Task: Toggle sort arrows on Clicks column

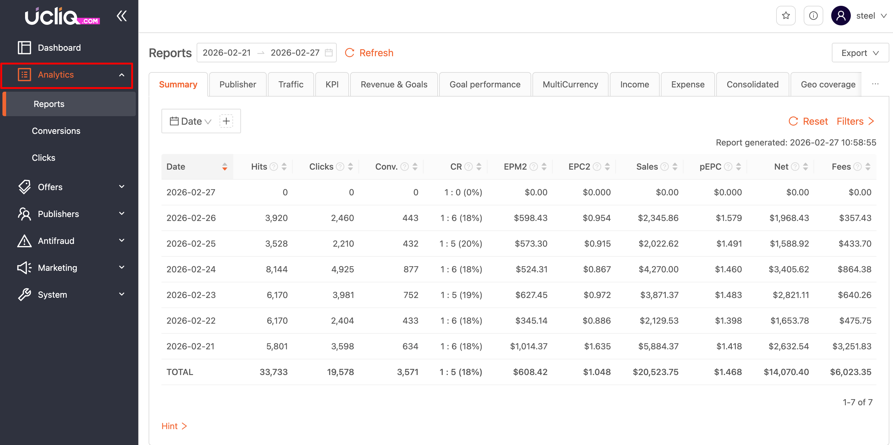Action: (350, 167)
